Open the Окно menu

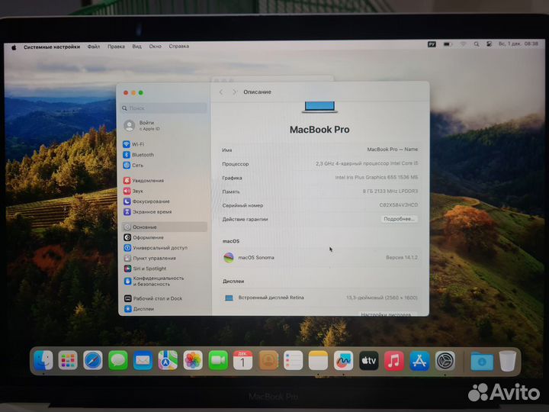tap(155, 47)
